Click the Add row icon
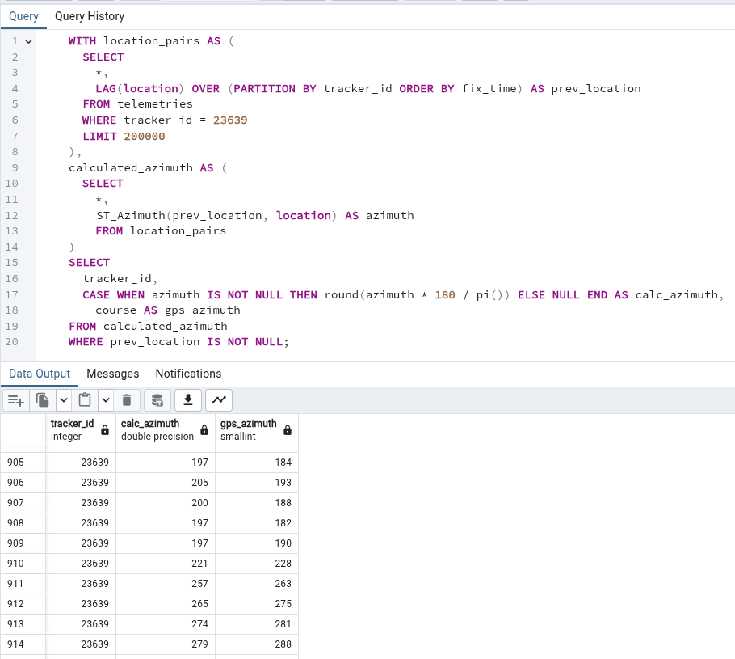Viewport: 735px width, 659px height. pyautogui.click(x=16, y=400)
